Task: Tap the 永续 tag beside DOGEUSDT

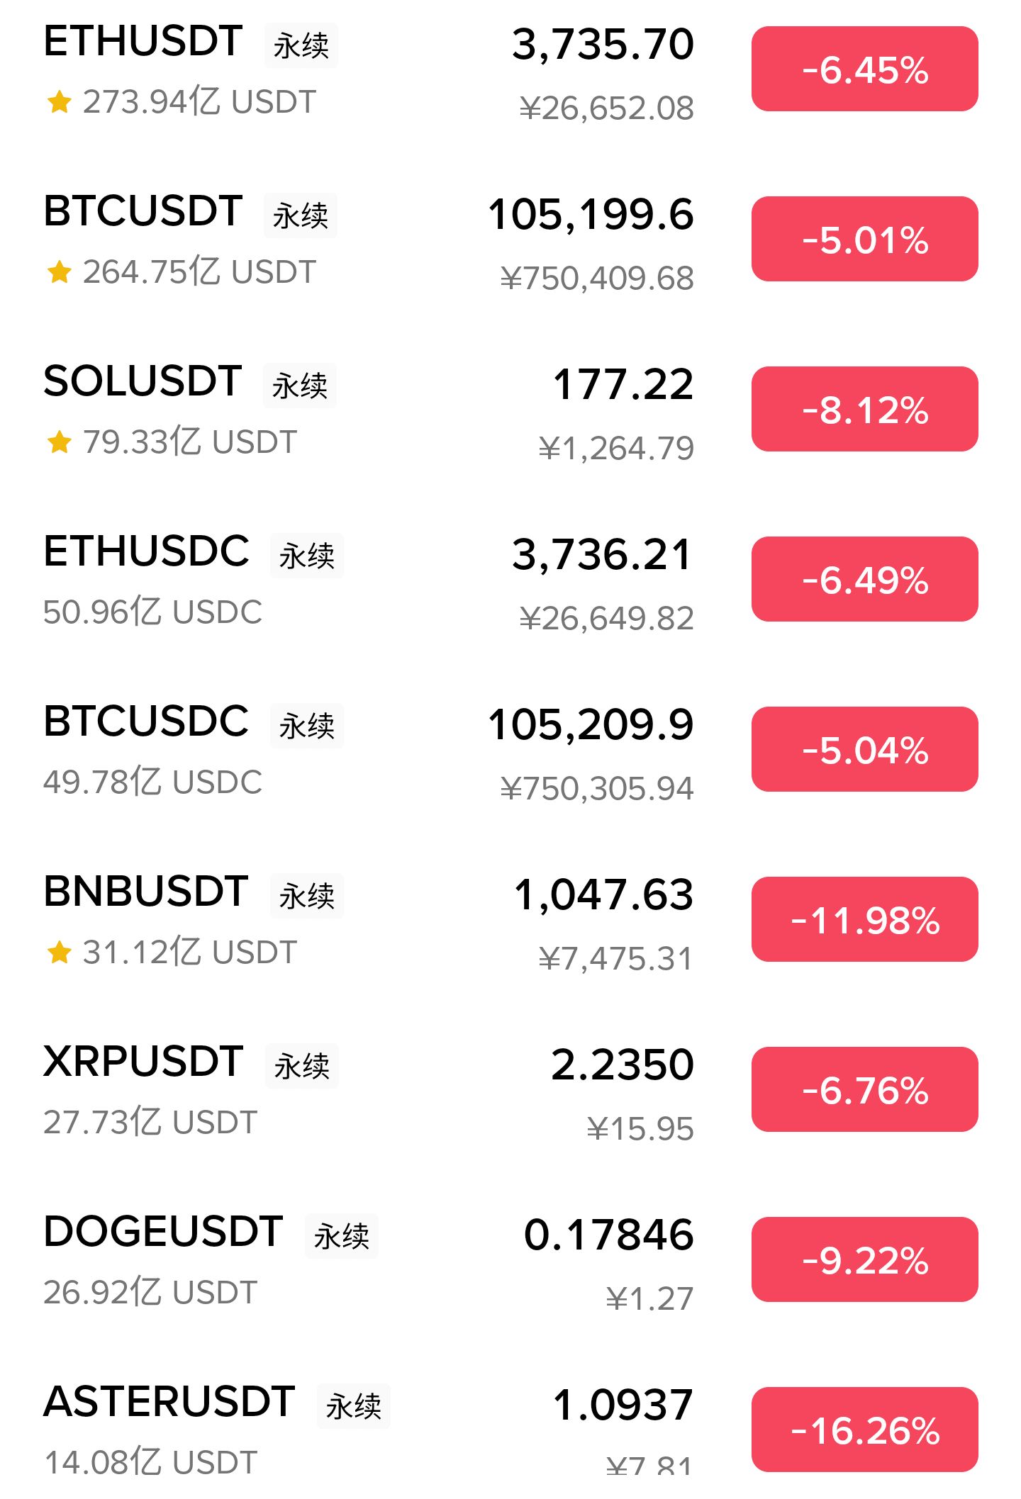Action: coord(342,1236)
